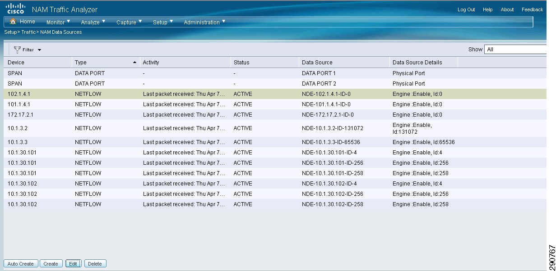Click the Setup breadcrumb link
This screenshot has height=271, width=556.
coord(10,32)
